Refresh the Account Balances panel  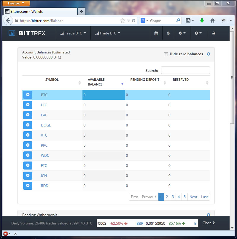click(208, 54)
